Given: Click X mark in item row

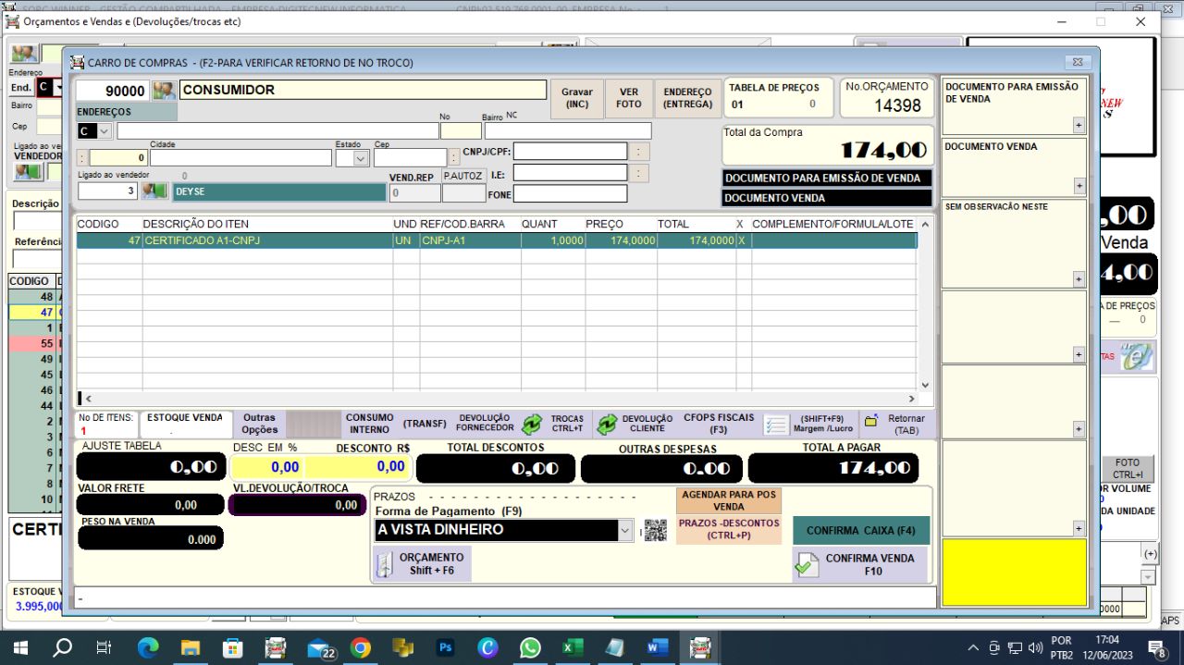Looking at the screenshot, I should point(741,240).
